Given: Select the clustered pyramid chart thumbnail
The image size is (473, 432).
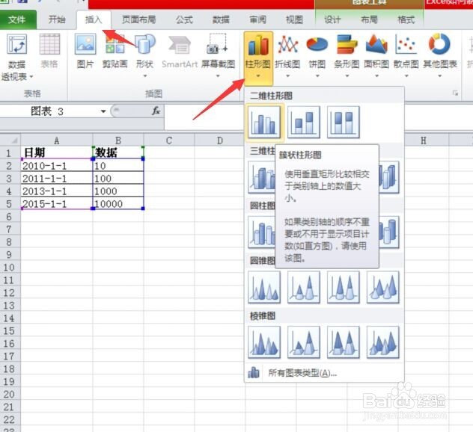Looking at the screenshot, I should coord(264,342).
